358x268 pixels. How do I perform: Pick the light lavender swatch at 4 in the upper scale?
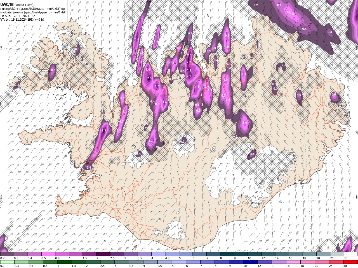158,254
